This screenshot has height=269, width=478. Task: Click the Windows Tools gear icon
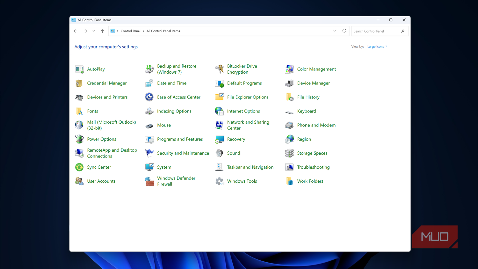pos(219,181)
